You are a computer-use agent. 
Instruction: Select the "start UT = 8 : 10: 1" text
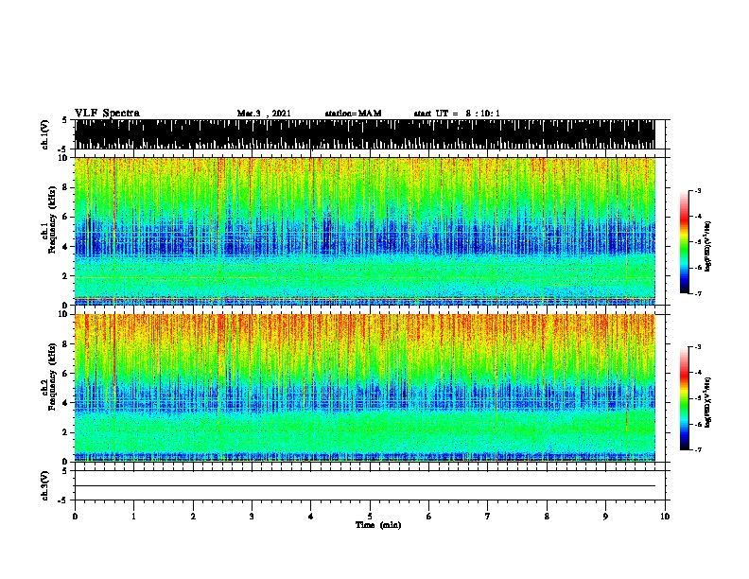457,114
